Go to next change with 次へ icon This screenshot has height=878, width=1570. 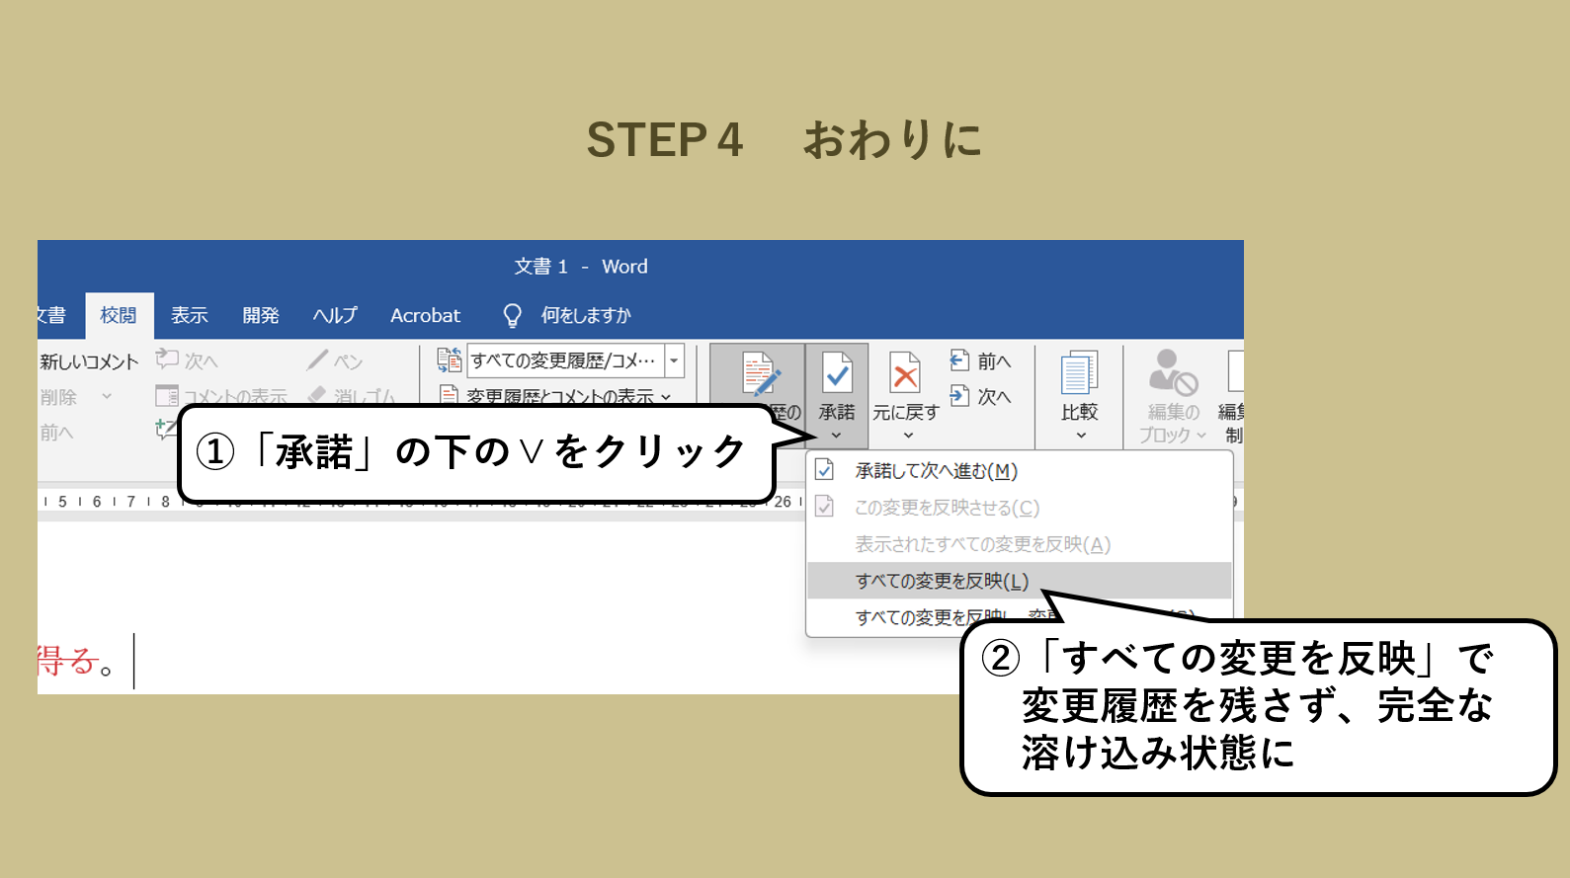(x=959, y=396)
